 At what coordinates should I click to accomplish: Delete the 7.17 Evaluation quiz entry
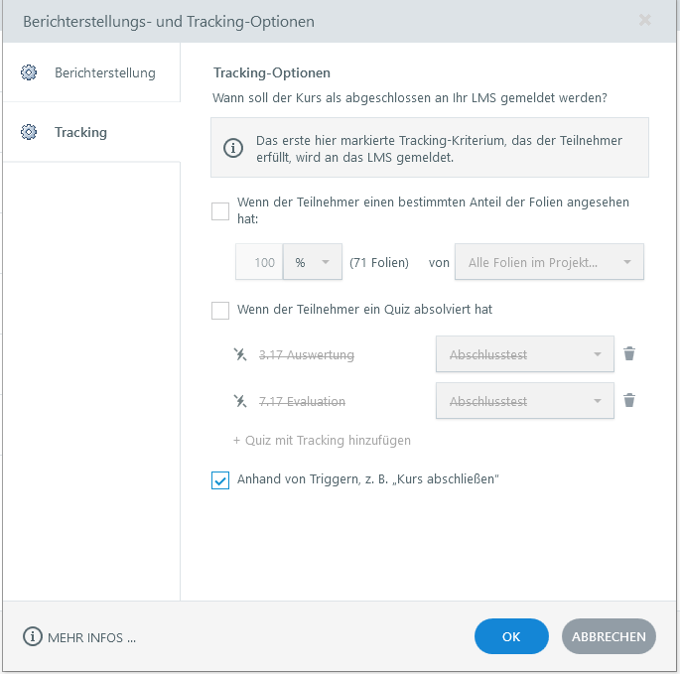(628, 401)
